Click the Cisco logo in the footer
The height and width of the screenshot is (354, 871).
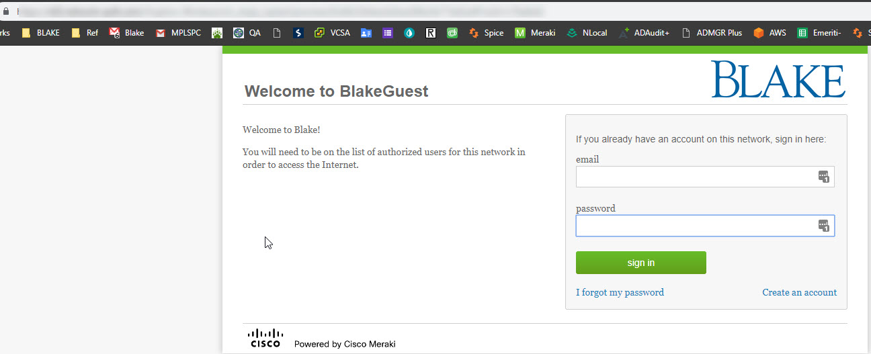[x=265, y=338]
